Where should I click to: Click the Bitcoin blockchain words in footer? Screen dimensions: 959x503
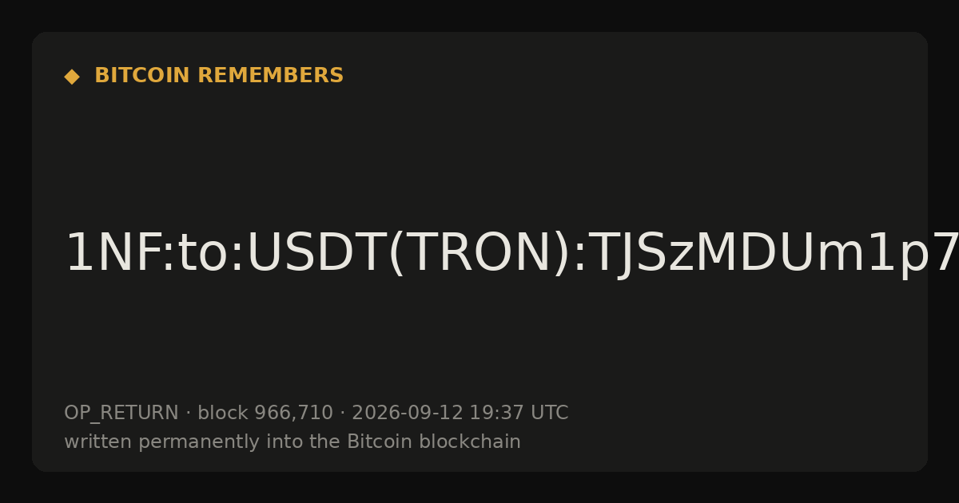tap(433, 442)
